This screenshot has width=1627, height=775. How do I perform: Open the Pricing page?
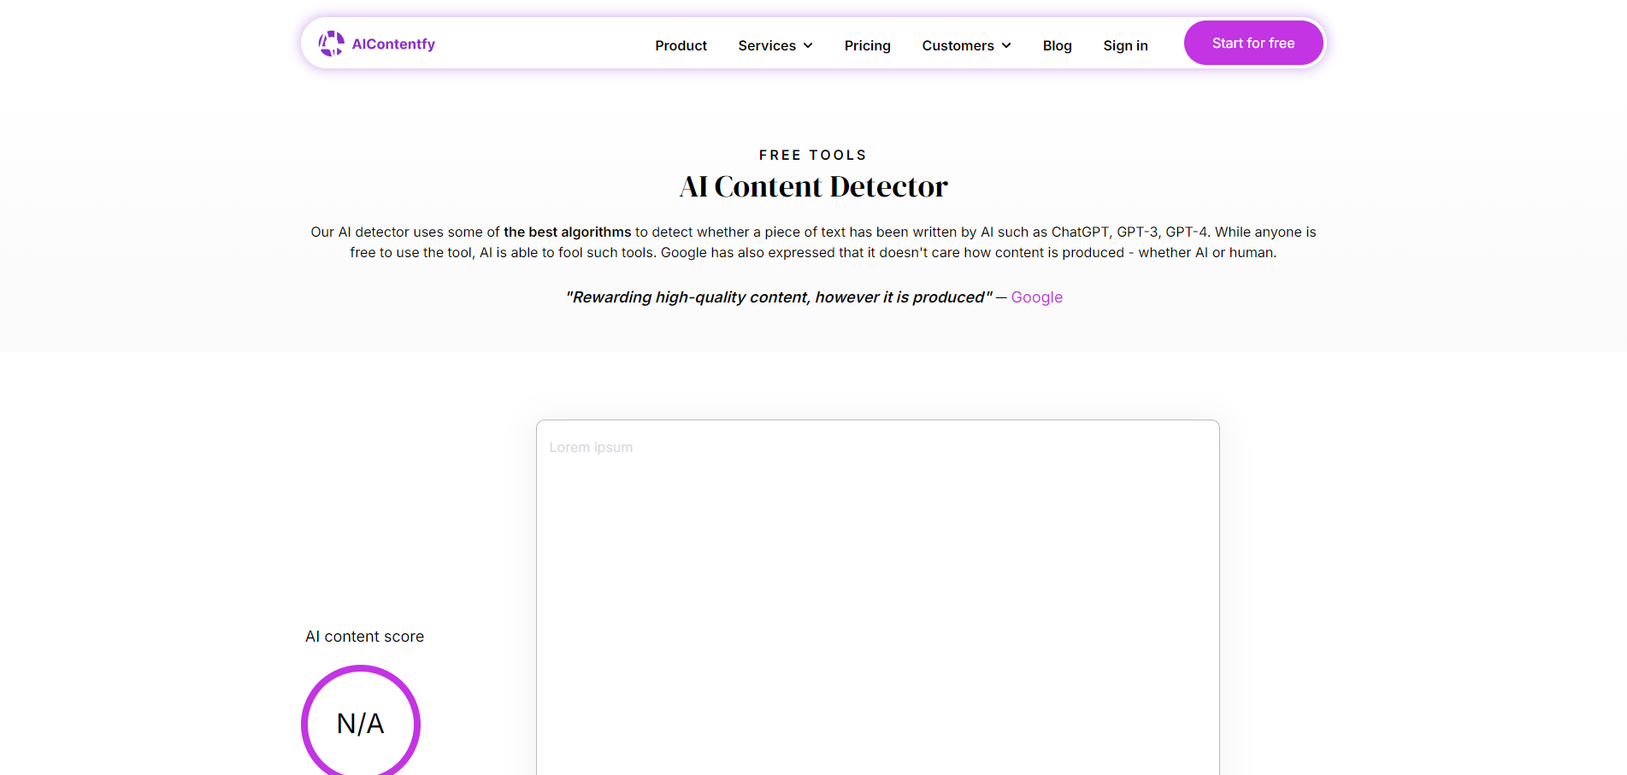(x=867, y=45)
